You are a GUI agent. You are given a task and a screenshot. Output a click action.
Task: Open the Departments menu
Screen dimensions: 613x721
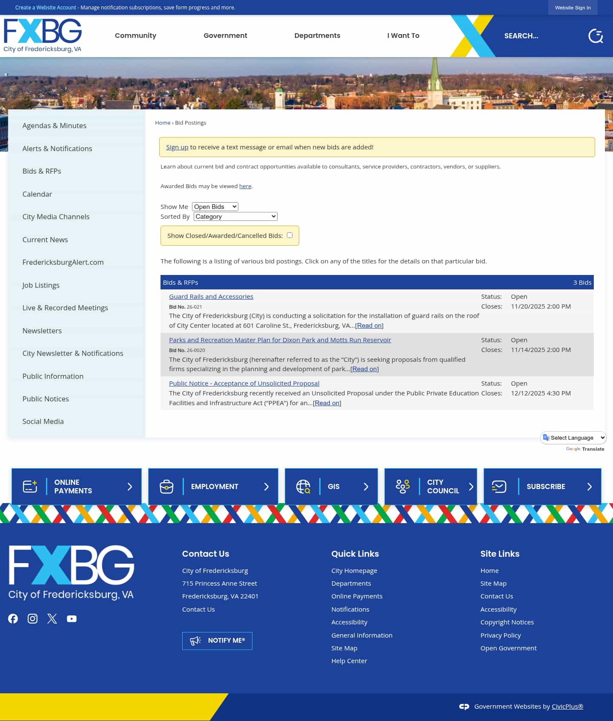(x=317, y=36)
